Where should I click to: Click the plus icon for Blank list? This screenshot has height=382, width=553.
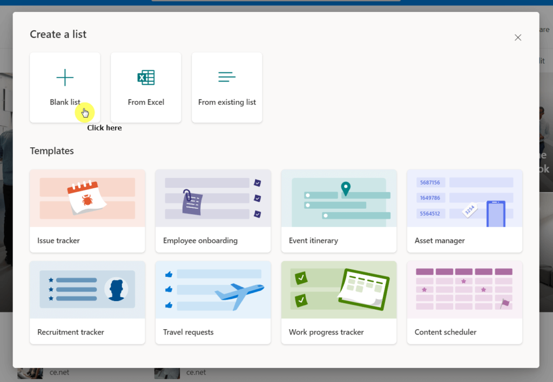(65, 78)
